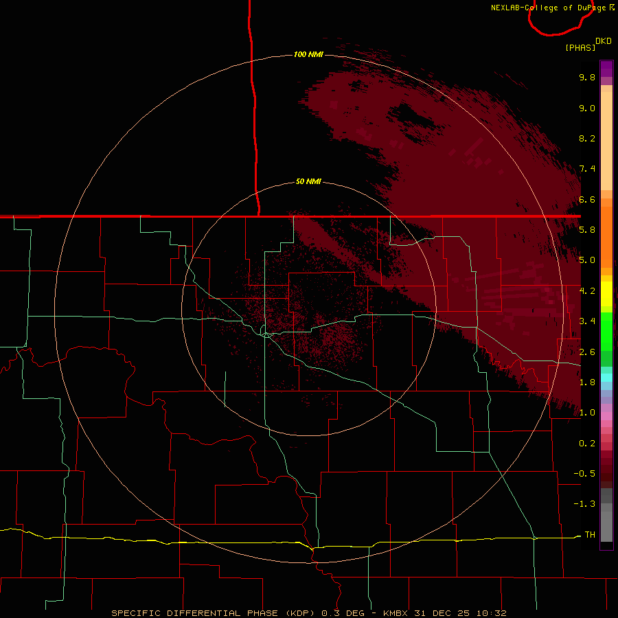Select the 7.4 scale label

click(x=587, y=169)
